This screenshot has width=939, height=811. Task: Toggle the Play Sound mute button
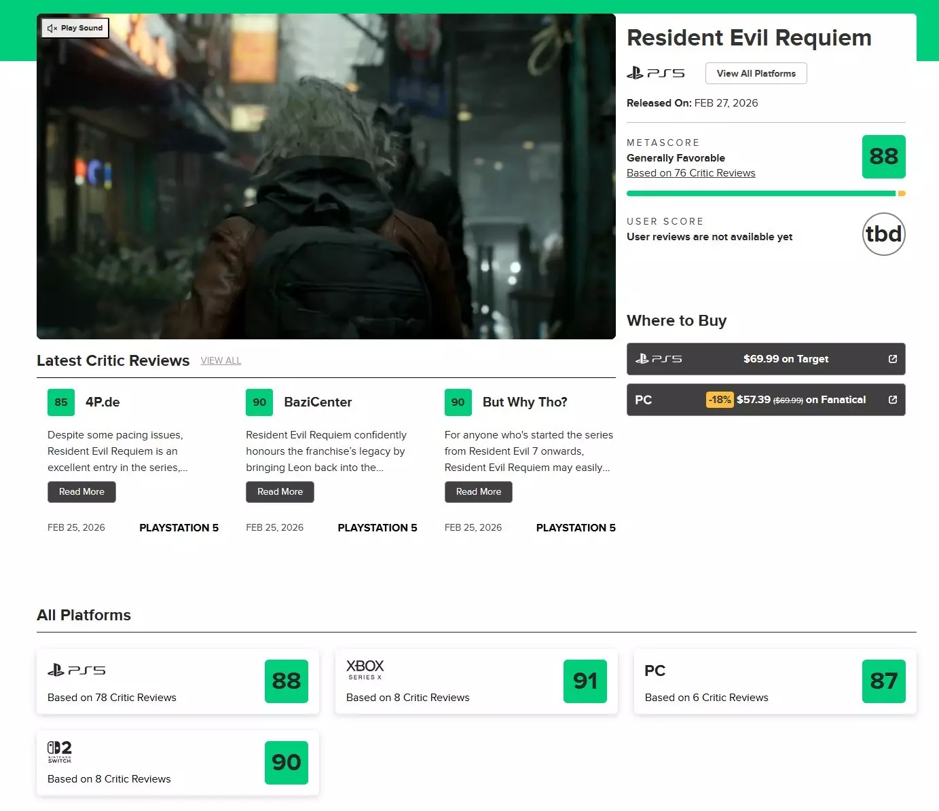pyautogui.click(x=75, y=28)
